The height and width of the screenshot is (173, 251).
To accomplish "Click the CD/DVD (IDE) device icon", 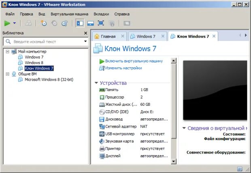I will [x=102, y=112].
